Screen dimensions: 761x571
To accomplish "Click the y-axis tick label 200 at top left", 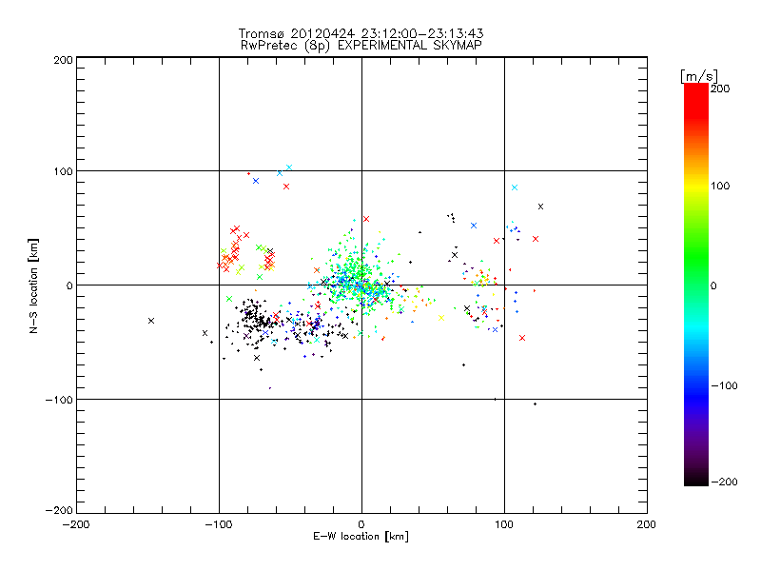I will coord(63,60).
